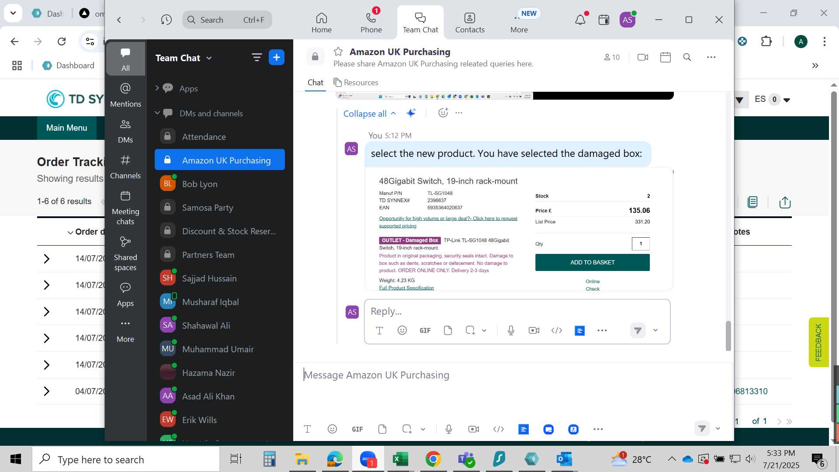Start video meeting from channel header
839x472 pixels.
click(643, 57)
